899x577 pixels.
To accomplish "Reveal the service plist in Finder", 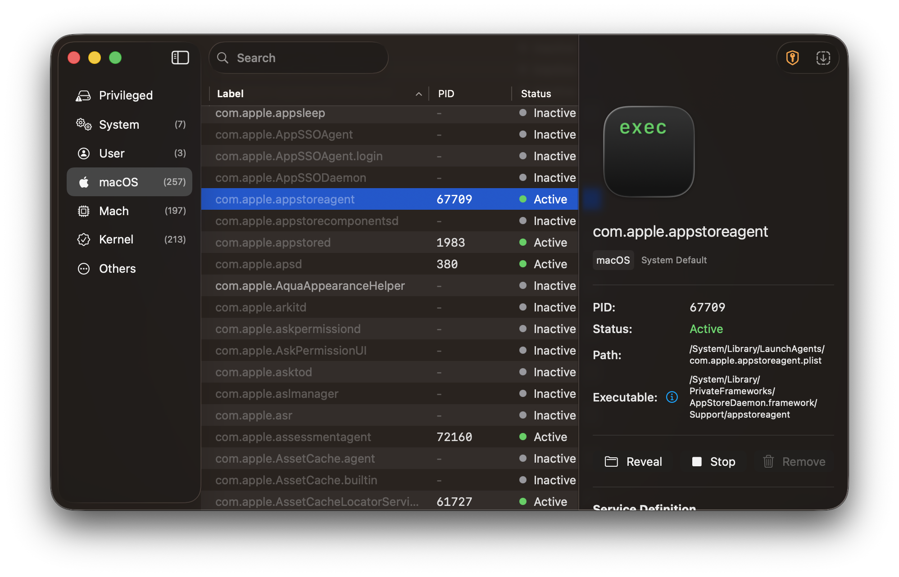I will 634,461.
